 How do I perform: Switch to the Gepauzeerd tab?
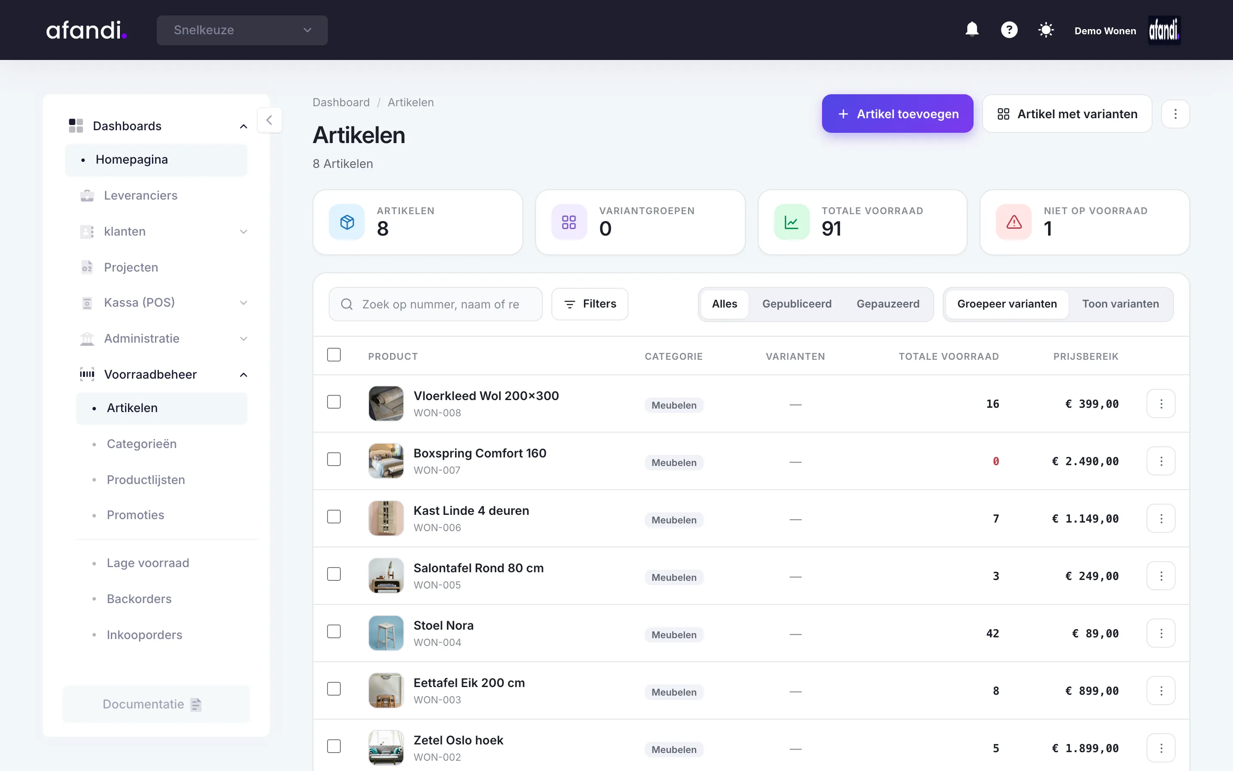pos(888,304)
